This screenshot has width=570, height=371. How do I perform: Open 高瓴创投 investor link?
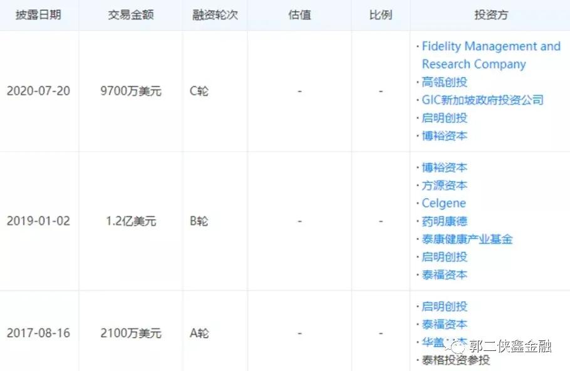click(x=444, y=82)
